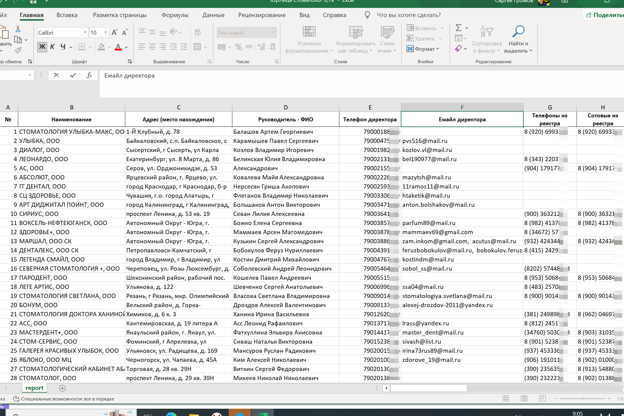Switch to Page Layout view icon
Screen dimensions: 624x416
click(x=524, y=399)
